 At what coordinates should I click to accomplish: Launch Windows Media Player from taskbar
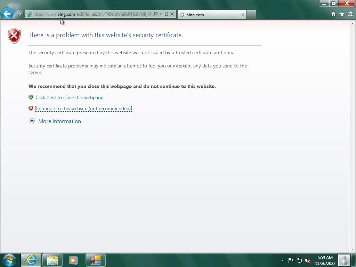pyautogui.click(x=74, y=260)
